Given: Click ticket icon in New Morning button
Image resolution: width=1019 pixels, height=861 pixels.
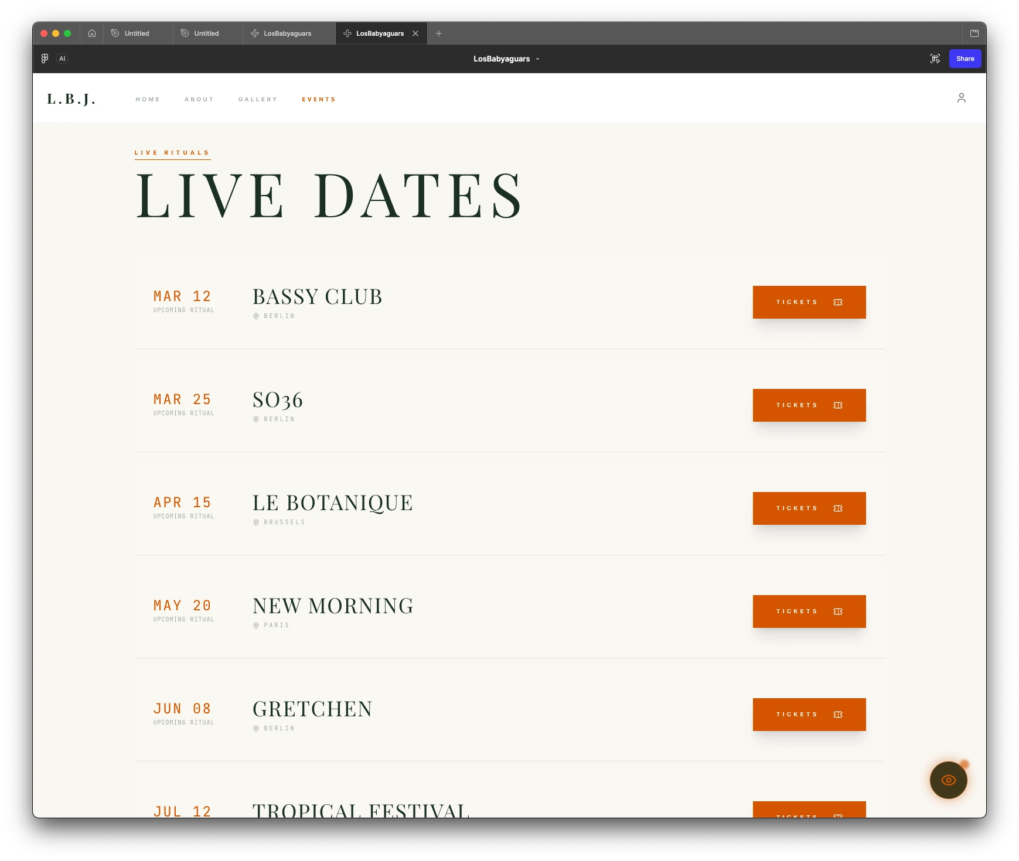Looking at the screenshot, I should [838, 611].
